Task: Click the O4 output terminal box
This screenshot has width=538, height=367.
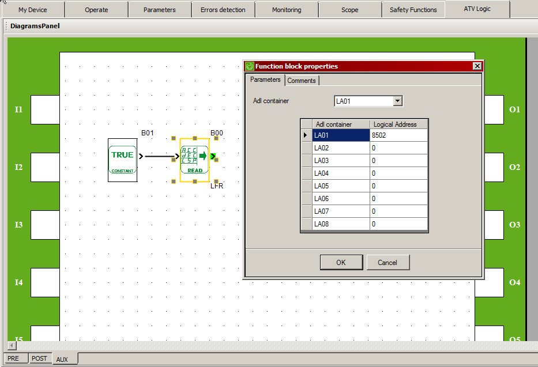Action: click(490, 282)
